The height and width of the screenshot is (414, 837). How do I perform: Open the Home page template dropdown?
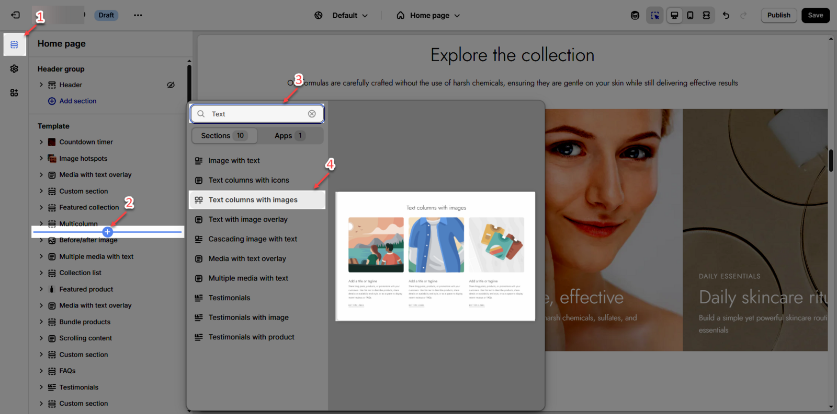(428, 15)
